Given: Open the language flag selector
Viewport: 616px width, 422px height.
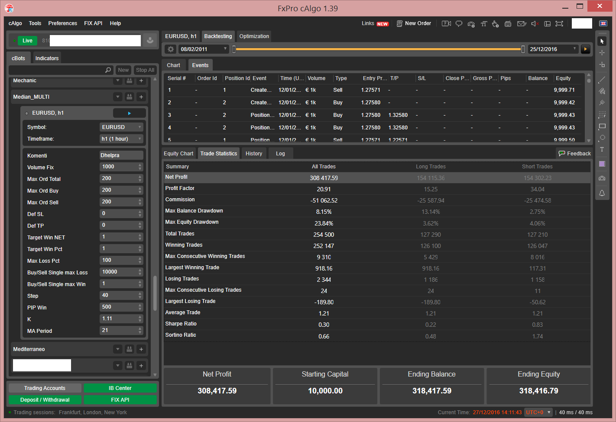Looking at the screenshot, I should (603, 23).
